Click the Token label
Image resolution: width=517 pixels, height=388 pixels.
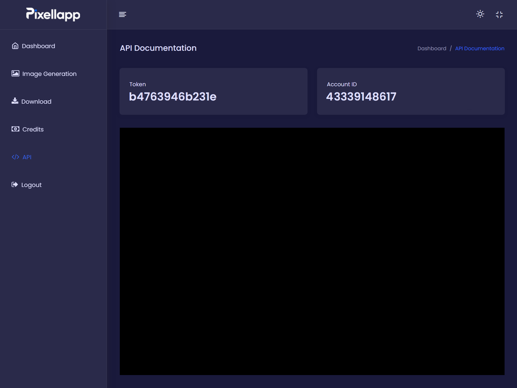pos(138,84)
